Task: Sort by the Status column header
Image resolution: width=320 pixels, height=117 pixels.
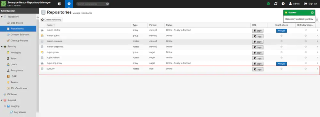Action: (x=207, y=25)
